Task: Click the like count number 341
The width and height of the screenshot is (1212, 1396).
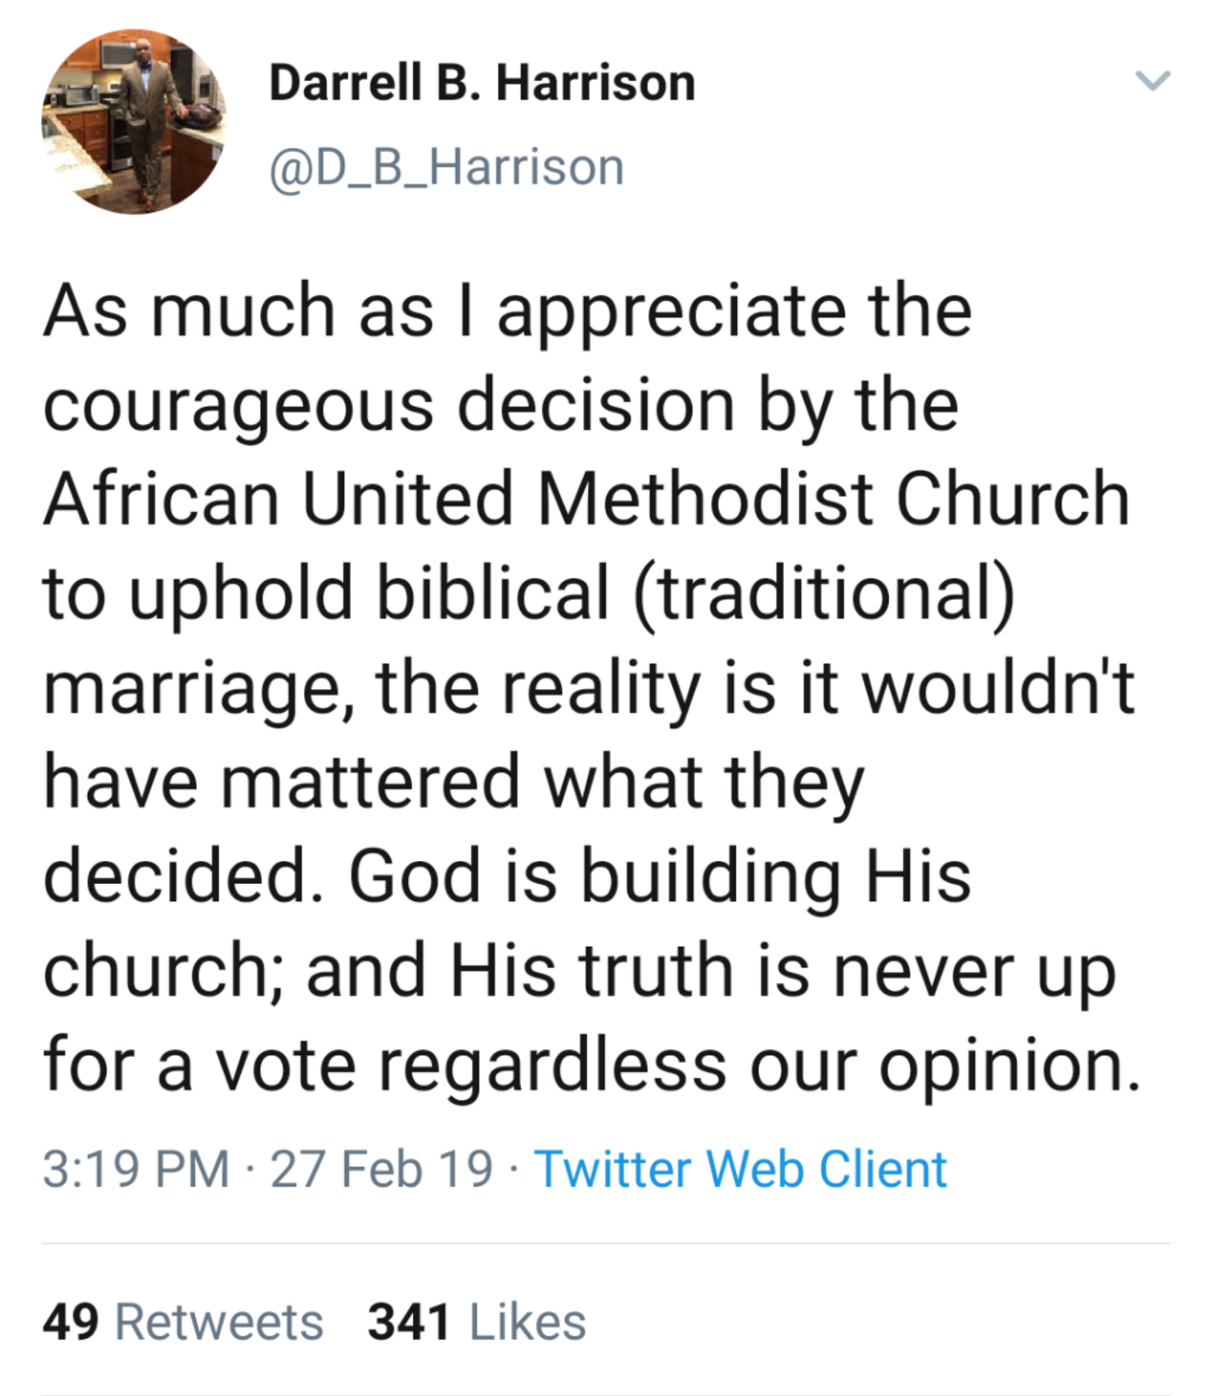Action: tap(409, 1322)
